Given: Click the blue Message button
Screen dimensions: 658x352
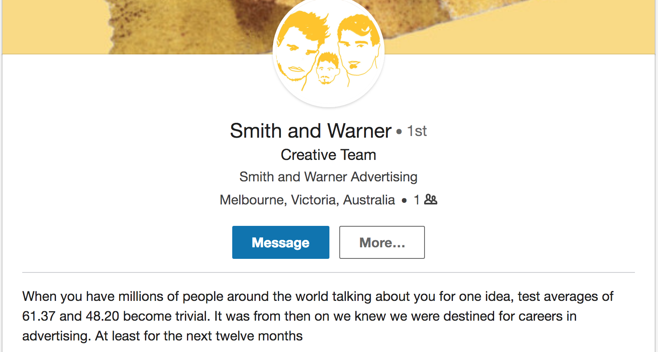Looking at the screenshot, I should [280, 242].
